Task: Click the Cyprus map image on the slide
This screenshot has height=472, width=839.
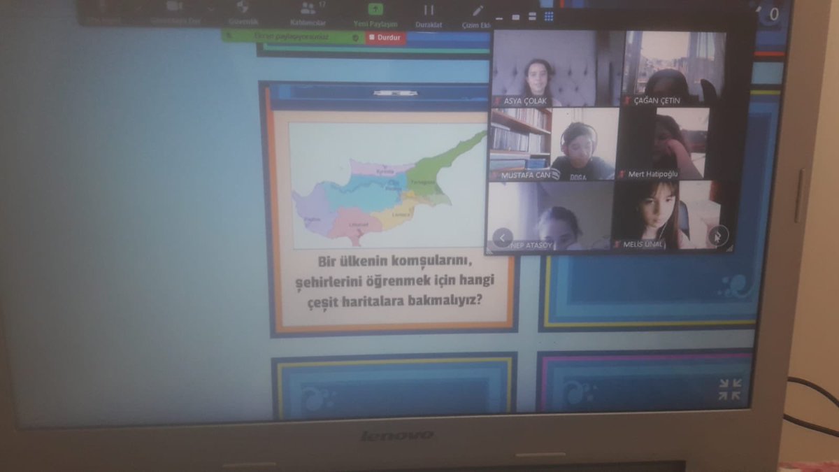Action: (389, 185)
